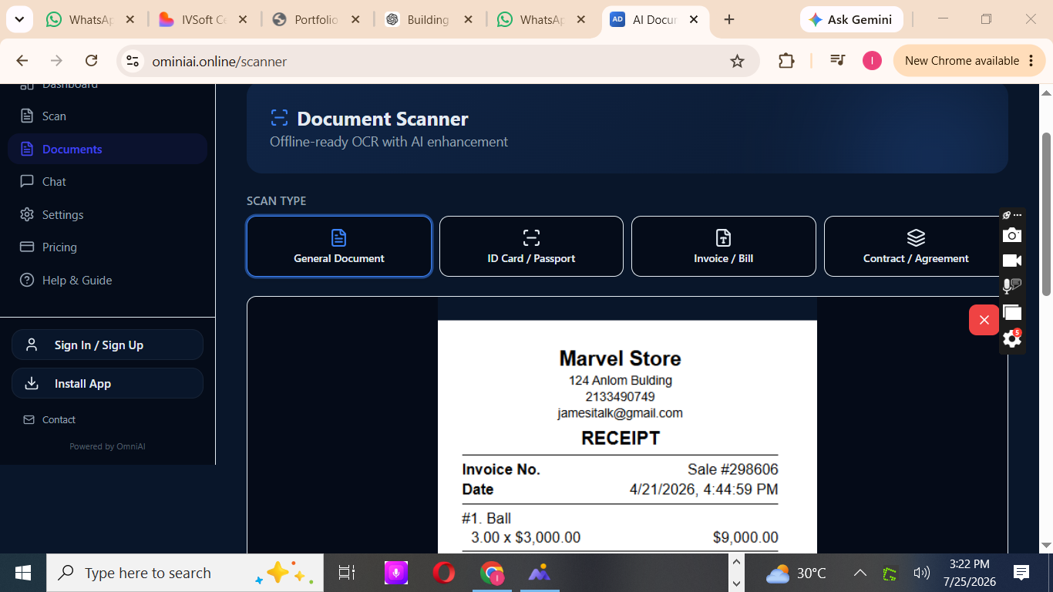The width and height of the screenshot is (1053, 592).
Task: Open Documents in the sidebar
Action: tap(108, 149)
